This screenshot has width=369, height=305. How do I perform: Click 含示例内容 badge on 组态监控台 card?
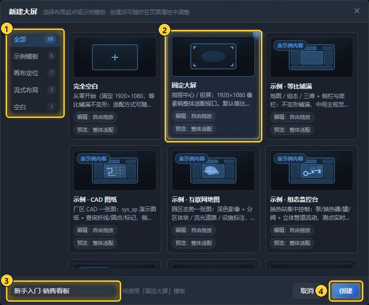pos(290,159)
